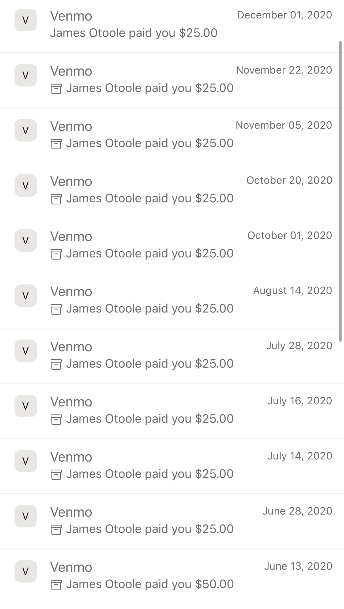Tap the archive icon on August 14 email
The height and width of the screenshot is (609, 344).
56,309
